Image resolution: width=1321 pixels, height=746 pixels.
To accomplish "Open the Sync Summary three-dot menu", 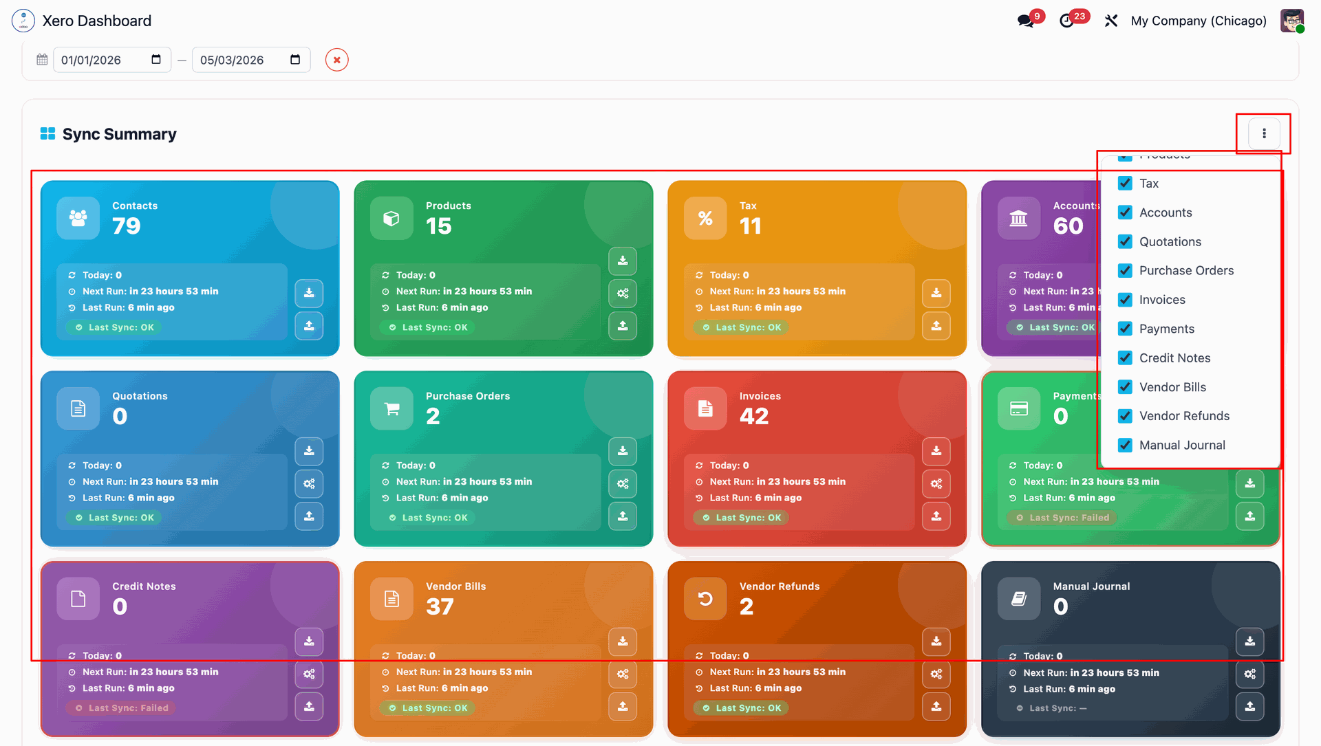I will coord(1264,133).
